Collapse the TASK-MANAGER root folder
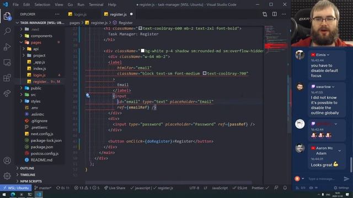The height and width of the screenshot is (198, 353). pyautogui.click(x=40, y=23)
